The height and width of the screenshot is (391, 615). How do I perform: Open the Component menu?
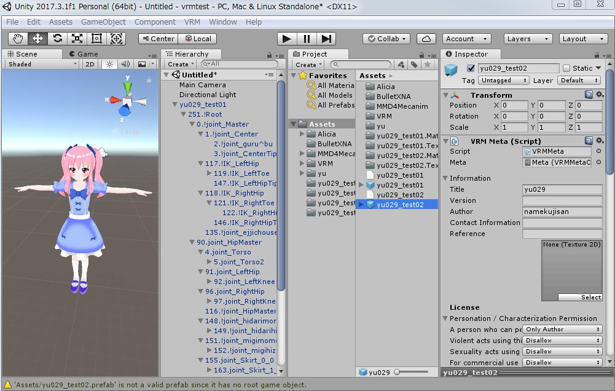155,22
